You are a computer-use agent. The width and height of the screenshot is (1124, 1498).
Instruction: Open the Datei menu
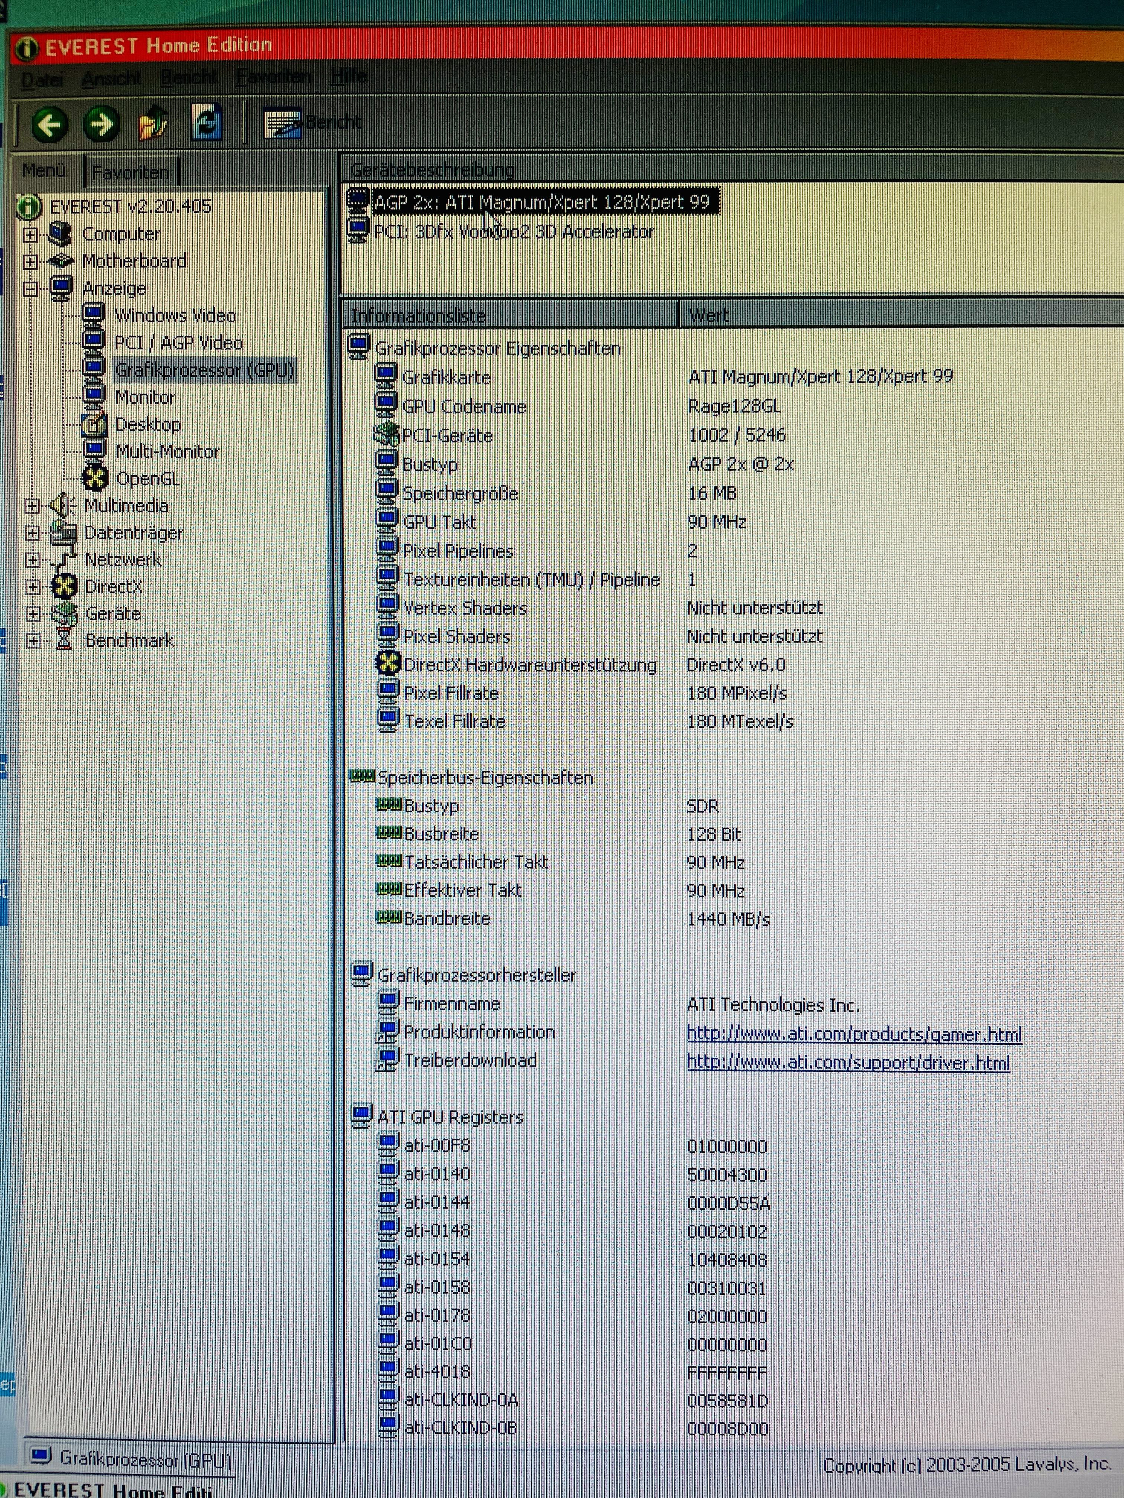42,80
